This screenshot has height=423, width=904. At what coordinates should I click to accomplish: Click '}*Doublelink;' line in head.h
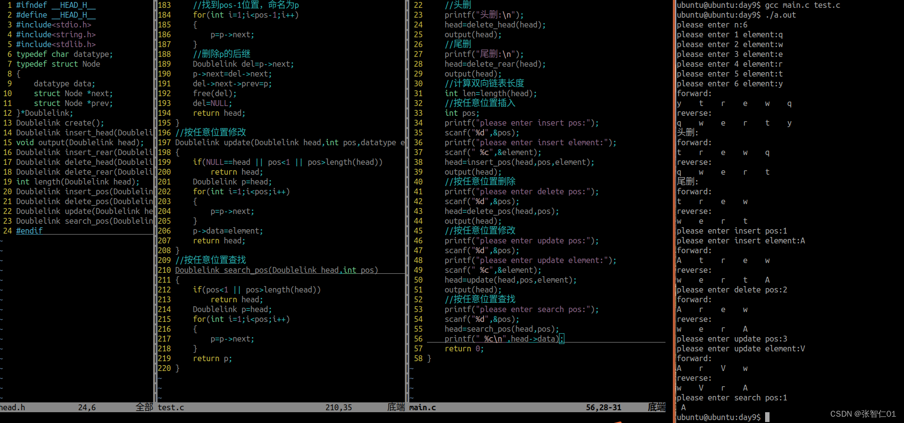click(45, 113)
